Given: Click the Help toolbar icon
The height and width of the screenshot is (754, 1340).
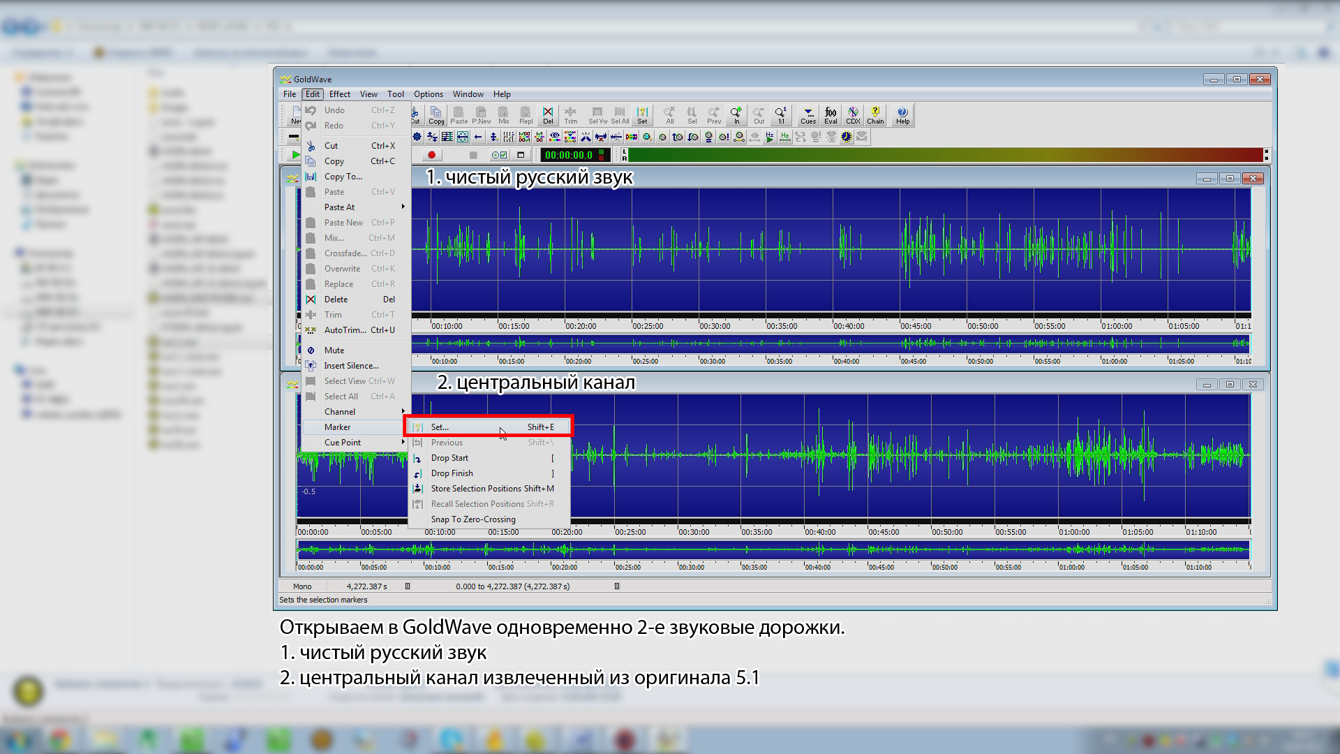Looking at the screenshot, I should (x=902, y=115).
